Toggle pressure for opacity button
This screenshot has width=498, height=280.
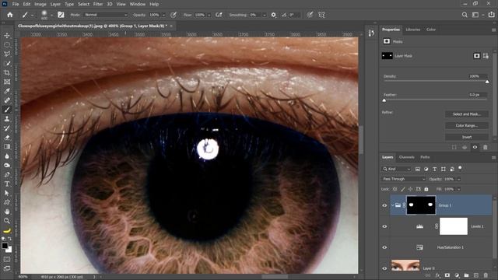coord(174,15)
